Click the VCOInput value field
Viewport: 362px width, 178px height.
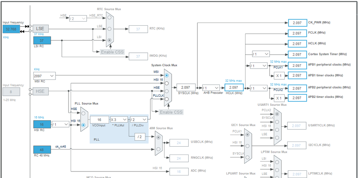99,120
